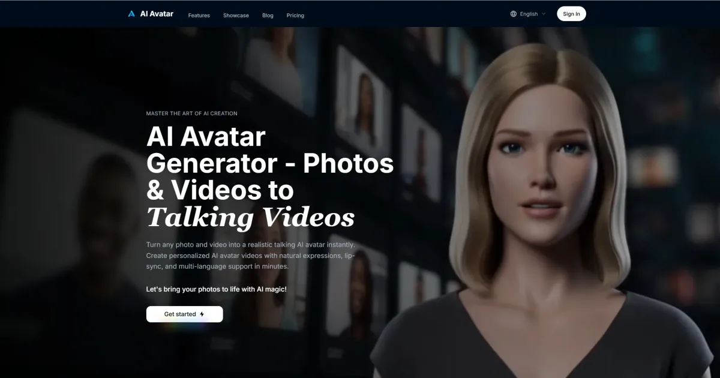The height and width of the screenshot is (378, 720).
Task: Expand the chevron next to English
Action: (544, 14)
